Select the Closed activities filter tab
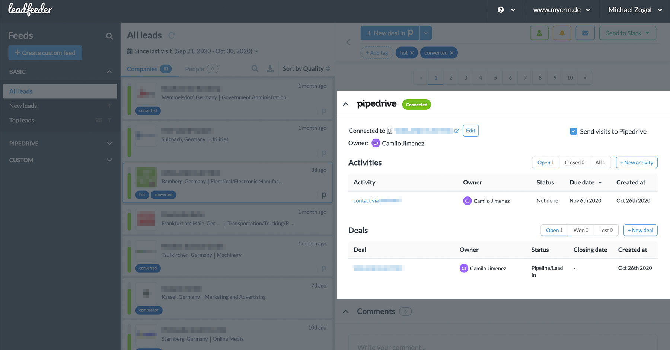670x350 pixels. [x=574, y=163]
